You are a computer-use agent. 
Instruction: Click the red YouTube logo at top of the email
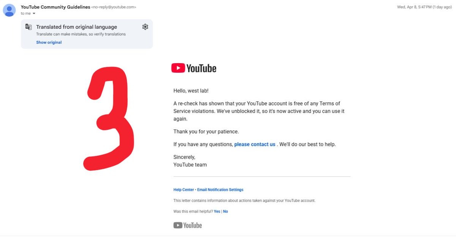coord(194,68)
